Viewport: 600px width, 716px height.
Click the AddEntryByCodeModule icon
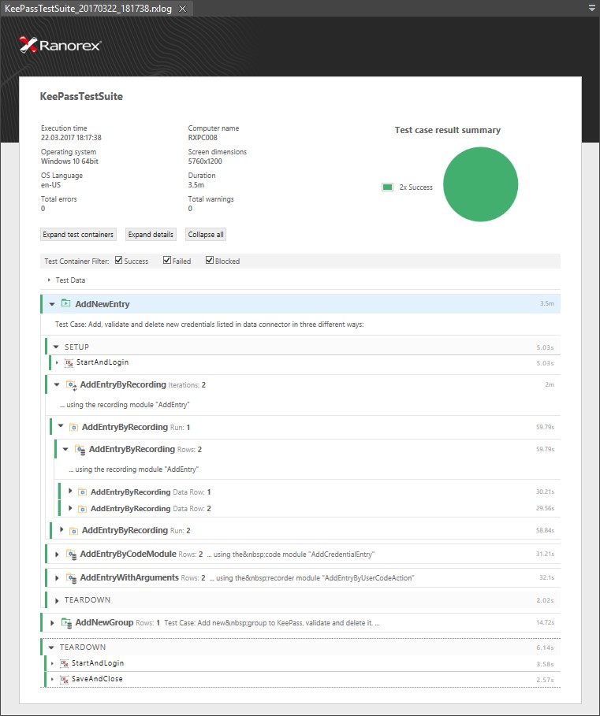(x=71, y=555)
